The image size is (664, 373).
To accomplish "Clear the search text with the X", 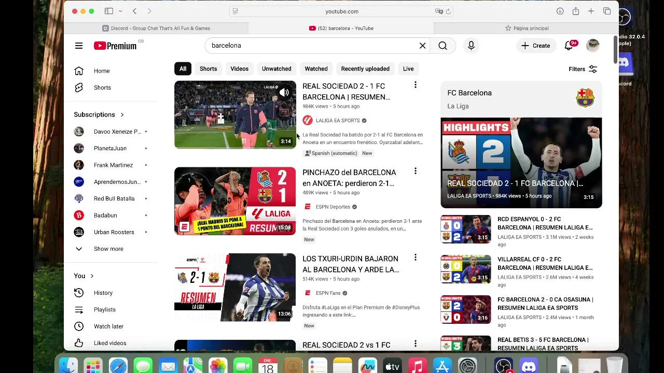I will coord(422,46).
